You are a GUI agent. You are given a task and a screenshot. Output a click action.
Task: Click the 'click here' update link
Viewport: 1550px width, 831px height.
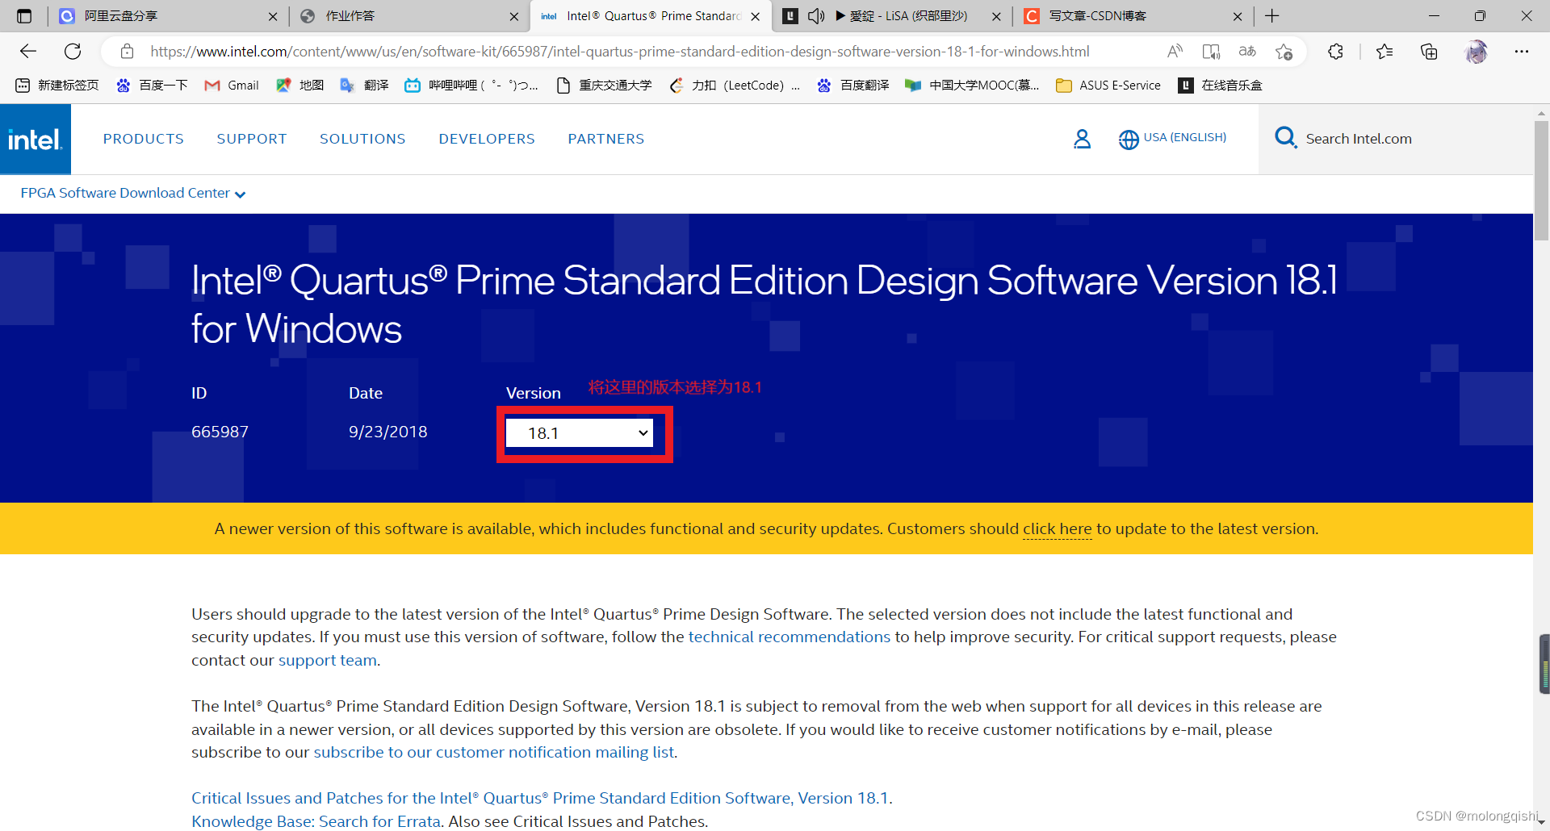pyautogui.click(x=1057, y=529)
